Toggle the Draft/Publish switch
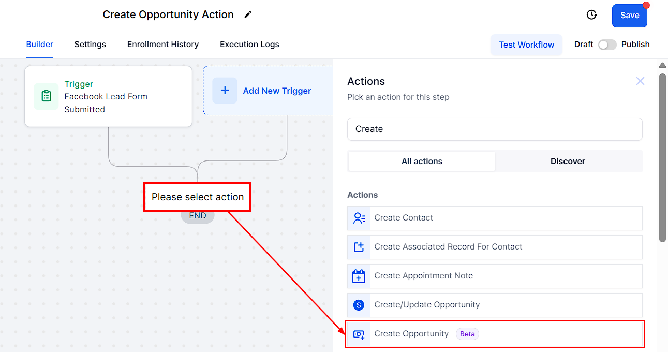 coord(607,45)
